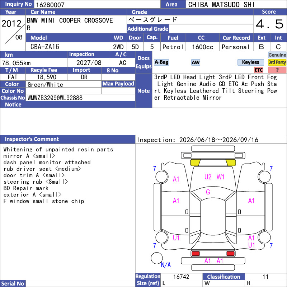Click the AW equipment badge
Viewport: 287px width, 287px height.
pos(196,62)
